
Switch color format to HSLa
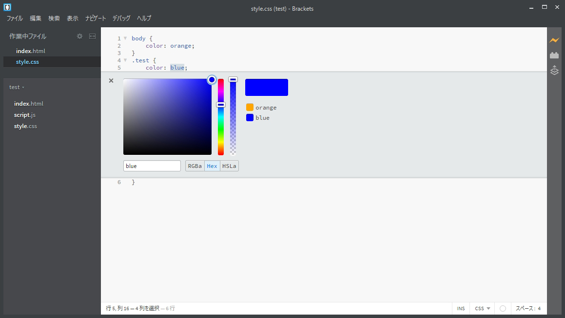[x=229, y=166]
